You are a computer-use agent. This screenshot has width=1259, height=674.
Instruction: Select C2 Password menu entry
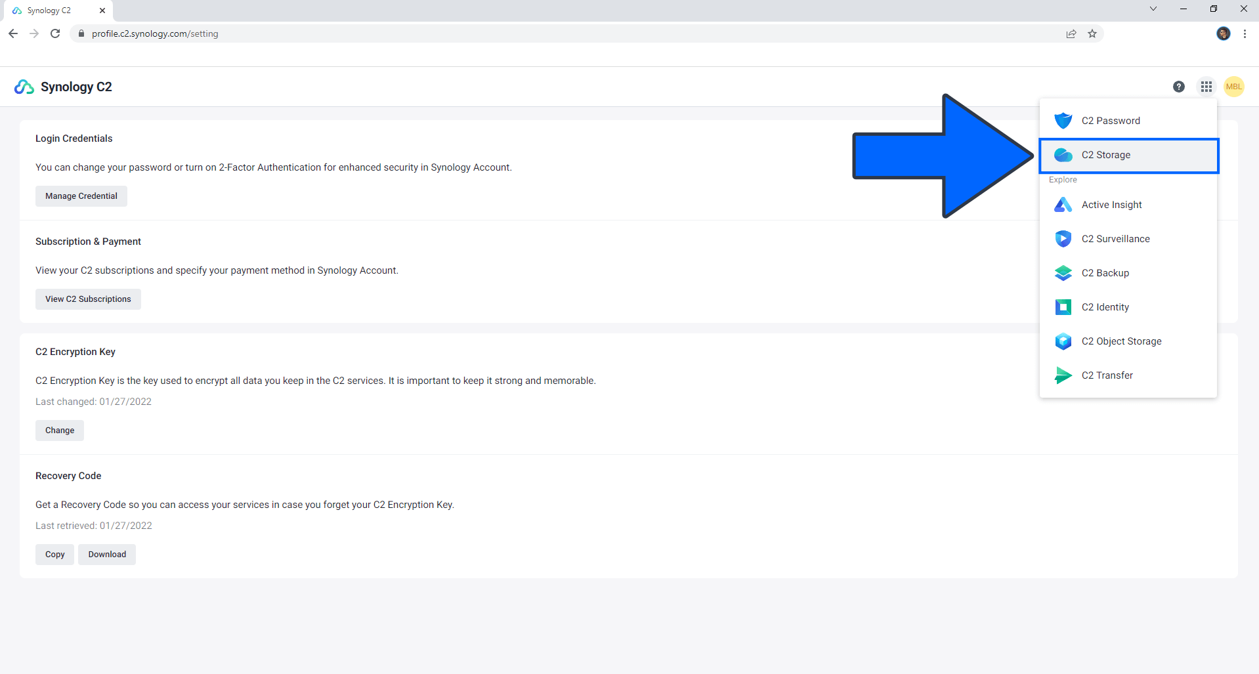[x=1128, y=121]
